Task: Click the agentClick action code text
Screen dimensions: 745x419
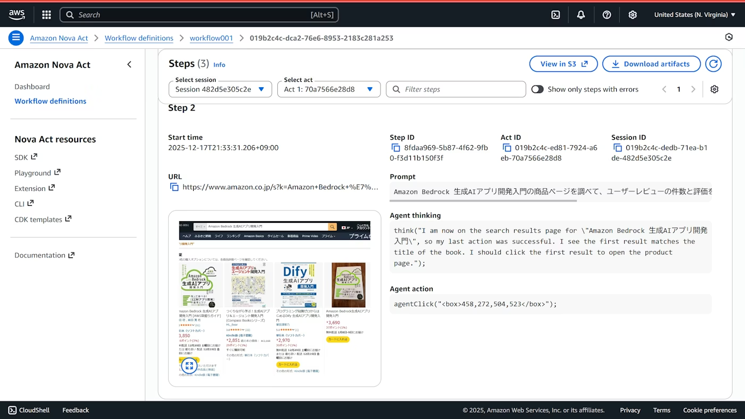Action: click(x=475, y=304)
